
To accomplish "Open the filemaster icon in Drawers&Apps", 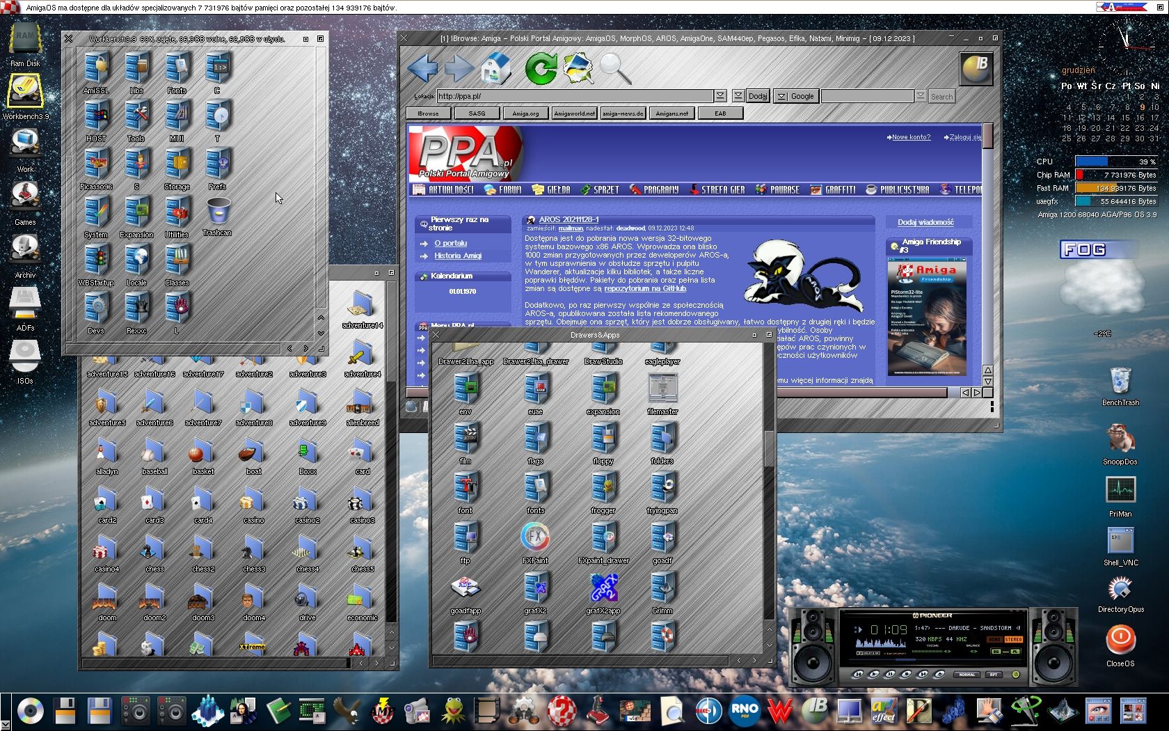I will pyautogui.click(x=662, y=393).
